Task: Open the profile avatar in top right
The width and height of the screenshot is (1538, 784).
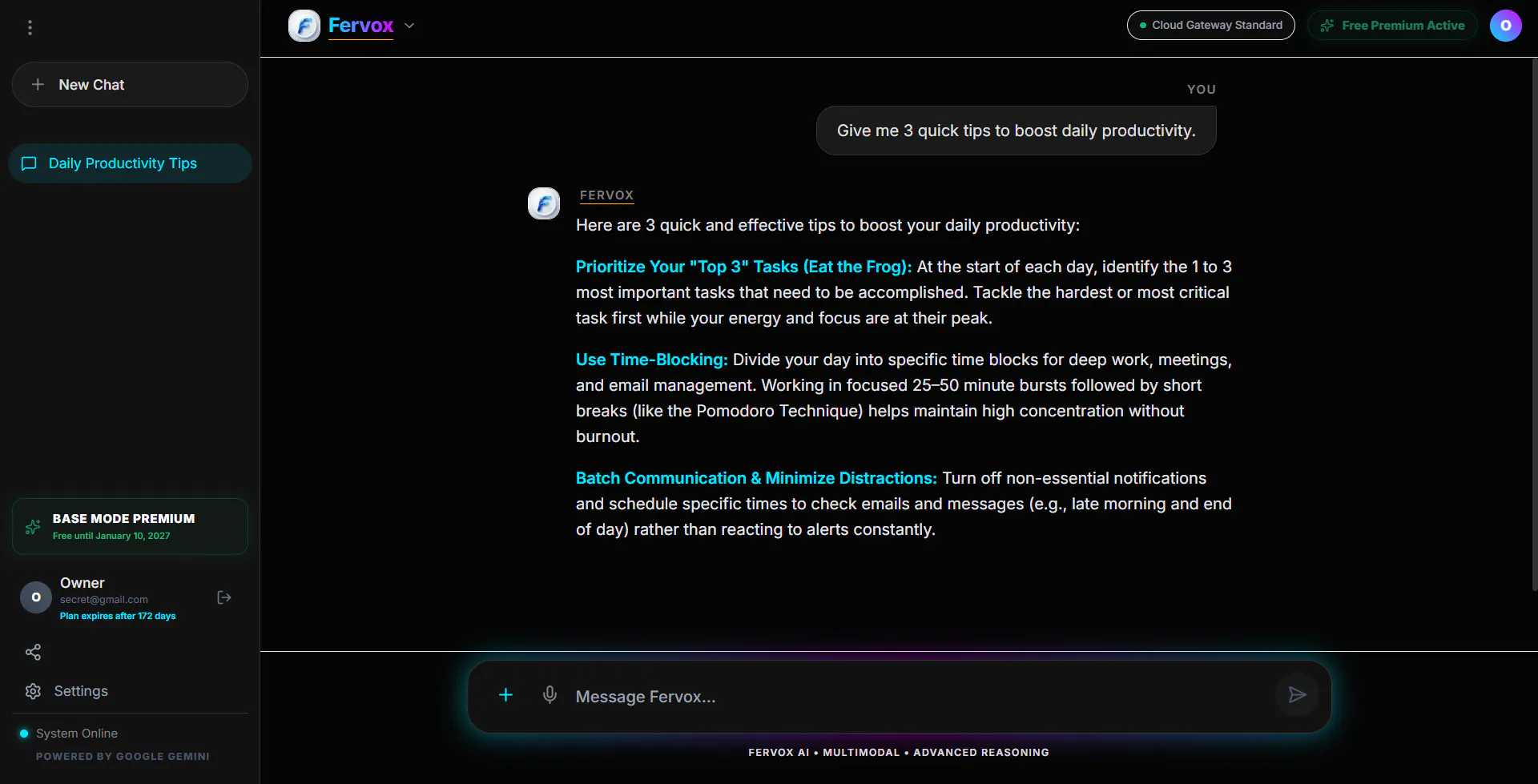Action: point(1505,26)
